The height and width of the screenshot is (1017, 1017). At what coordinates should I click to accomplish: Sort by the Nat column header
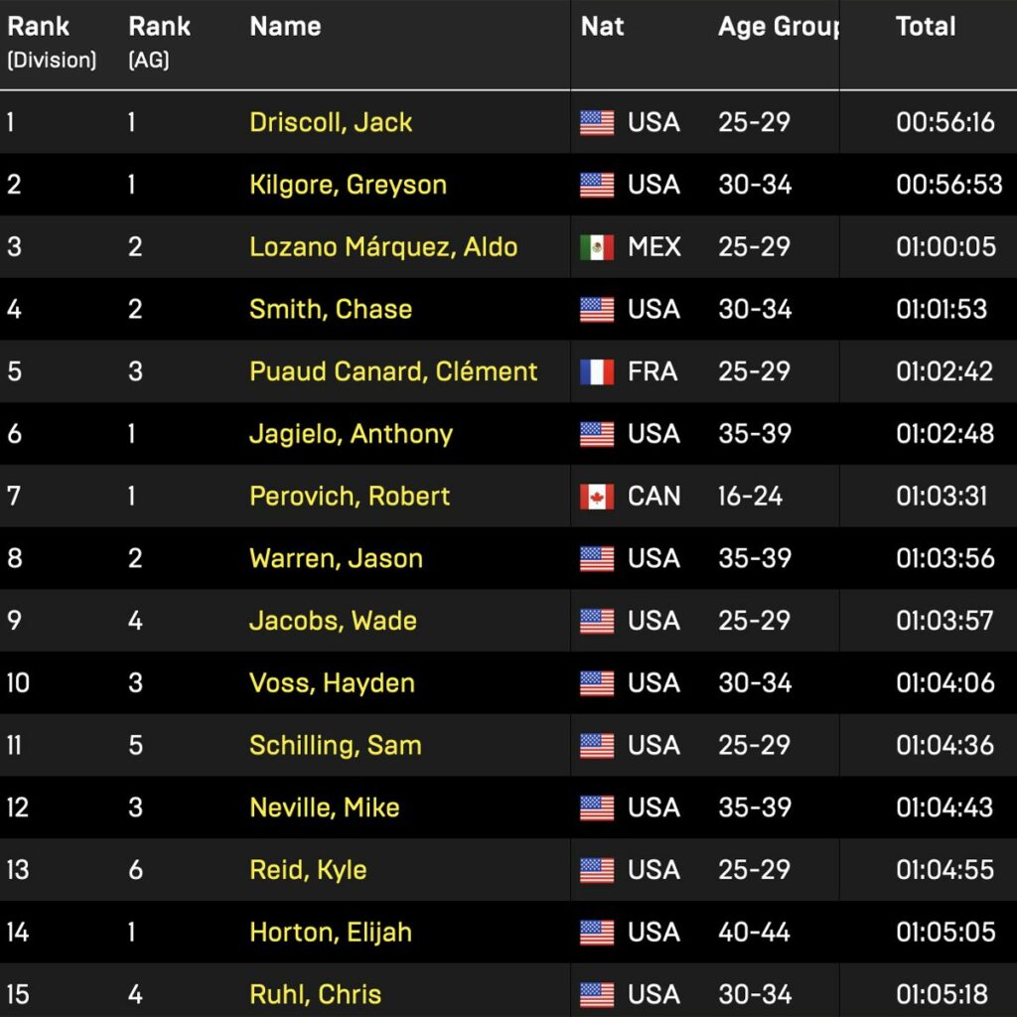pos(602,27)
